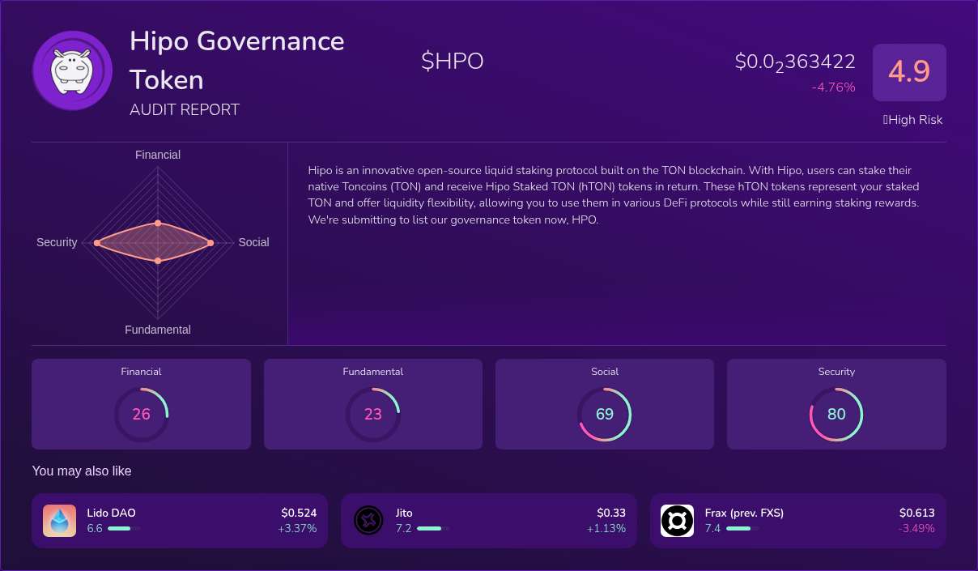This screenshot has width=978, height=571.
Task: Select the Frax token icon
Action: [677, 520]
